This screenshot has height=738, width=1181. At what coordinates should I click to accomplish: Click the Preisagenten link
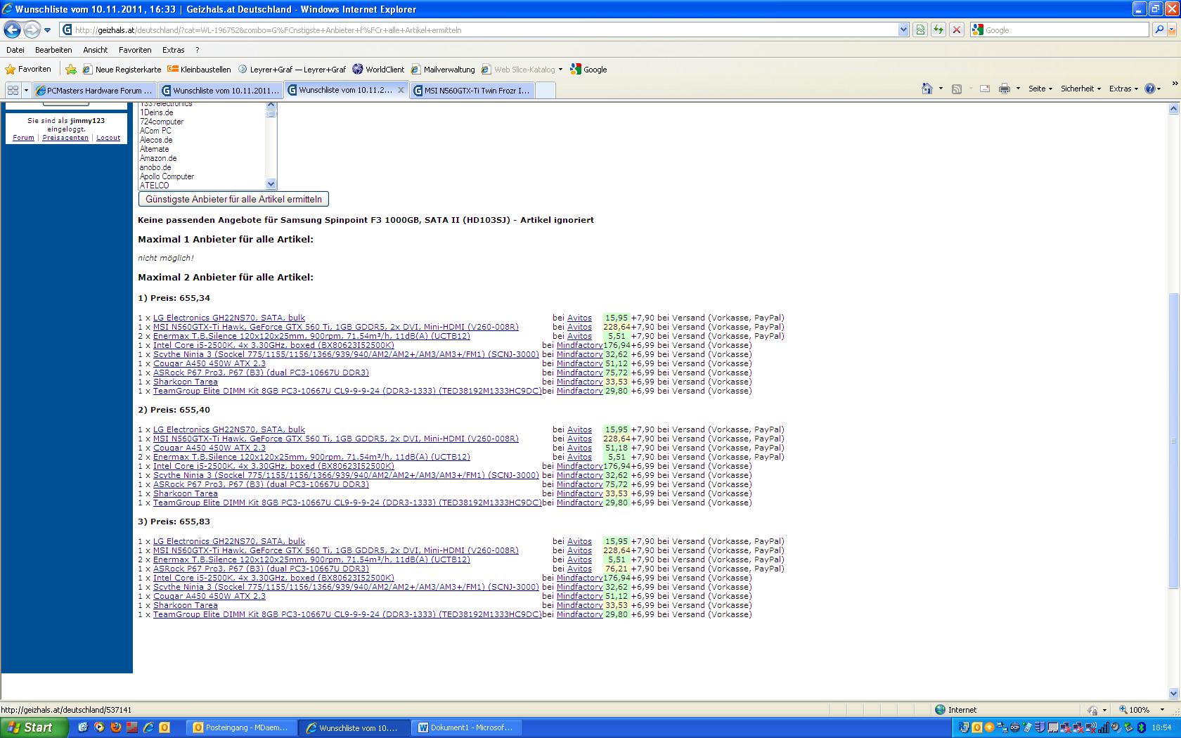65,138
